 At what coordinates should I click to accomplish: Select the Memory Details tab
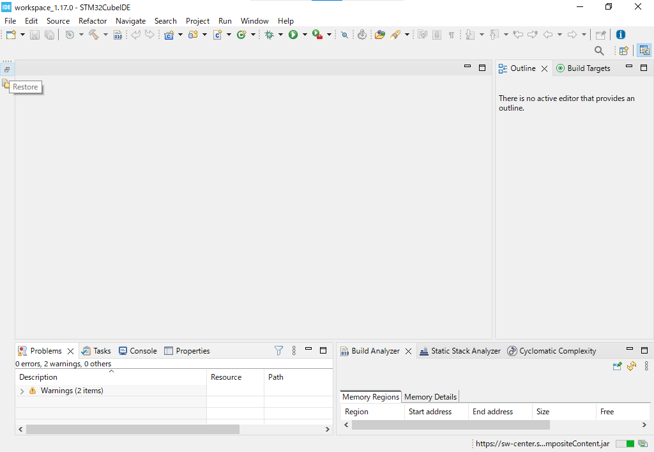[430, 397]
